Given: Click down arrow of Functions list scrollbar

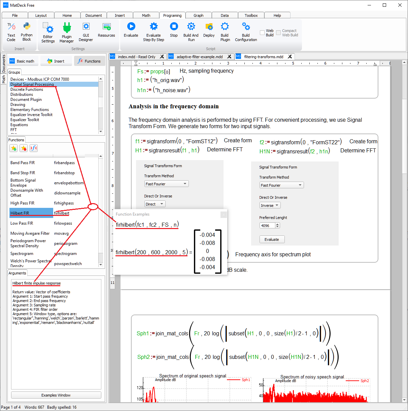Looking at the screenshot, I should [x=101, y=264].
